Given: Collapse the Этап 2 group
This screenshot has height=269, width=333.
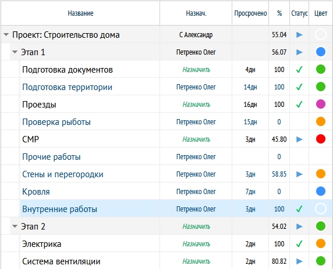Looking at the screenshot, I should [x=15, y=226].
